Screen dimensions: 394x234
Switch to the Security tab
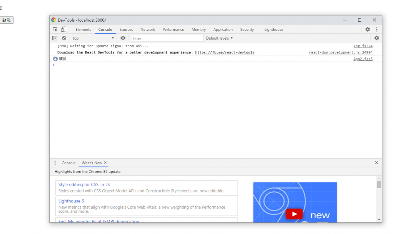(x=247, y=29)
